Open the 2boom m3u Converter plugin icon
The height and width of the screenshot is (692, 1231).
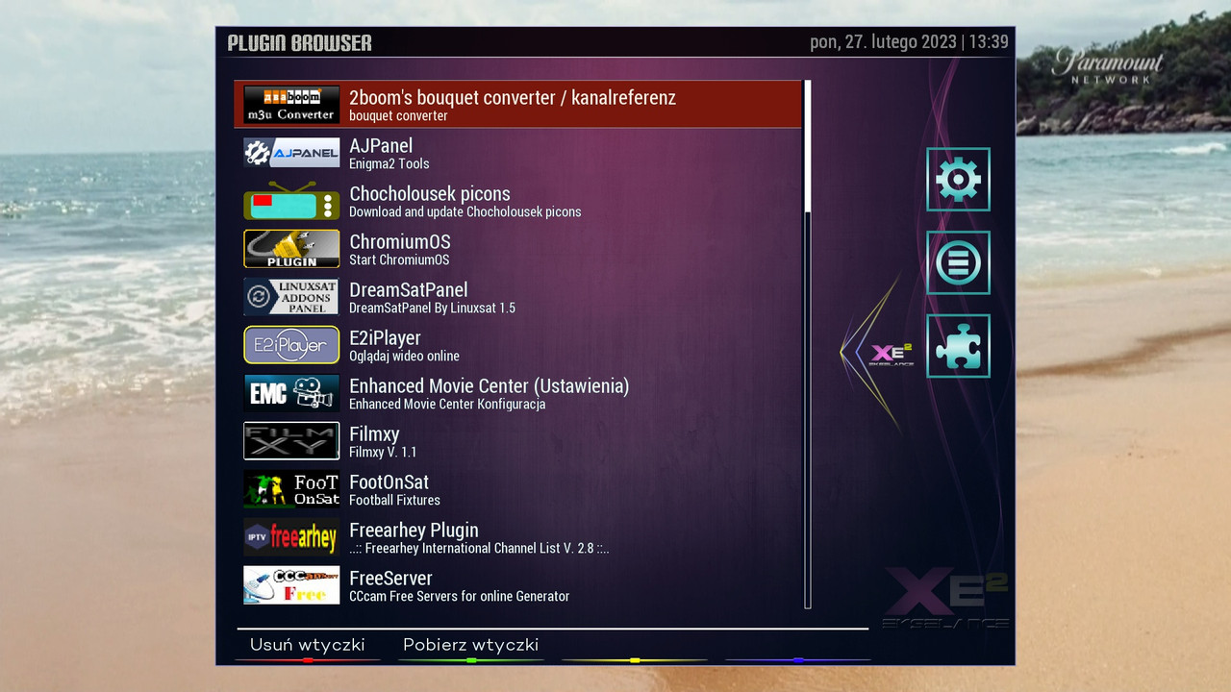point(291,105)
